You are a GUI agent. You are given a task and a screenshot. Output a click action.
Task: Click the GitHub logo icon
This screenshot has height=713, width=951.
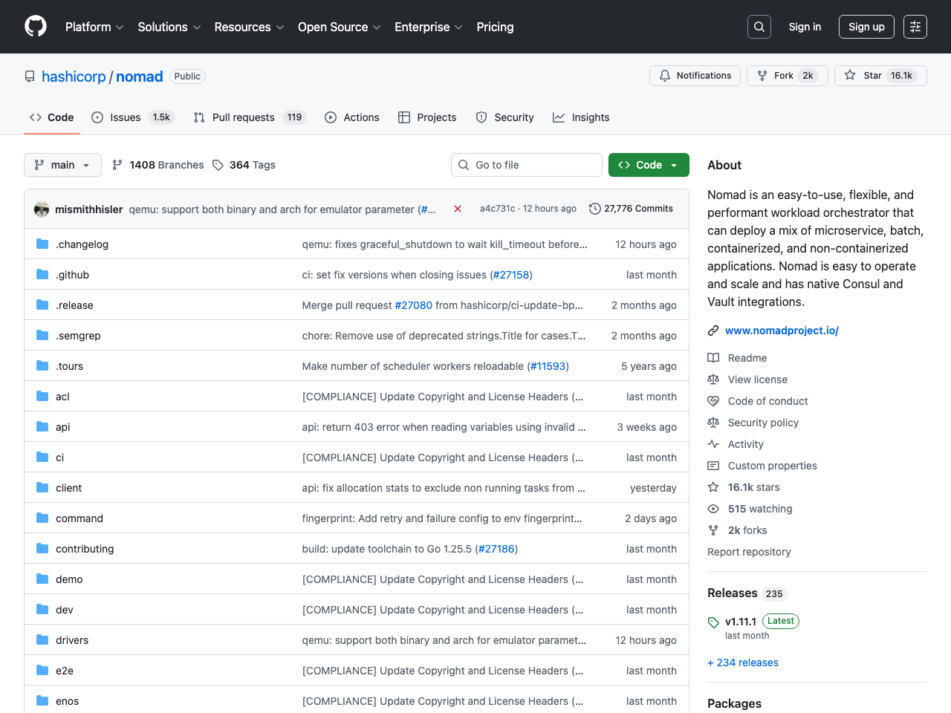coord(36,27)
